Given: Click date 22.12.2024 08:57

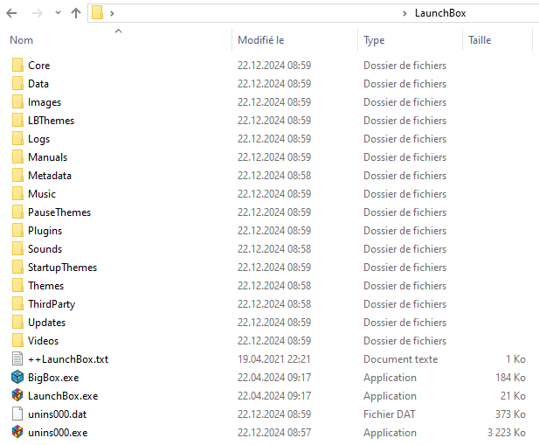Looking at the screenshot, I should pos(274,432).
